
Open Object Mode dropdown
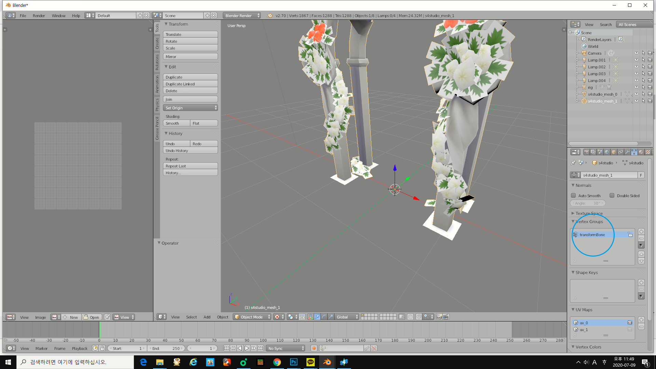tap(252, 317)
